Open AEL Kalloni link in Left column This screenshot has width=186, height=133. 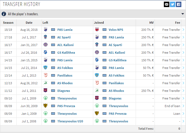65,45
